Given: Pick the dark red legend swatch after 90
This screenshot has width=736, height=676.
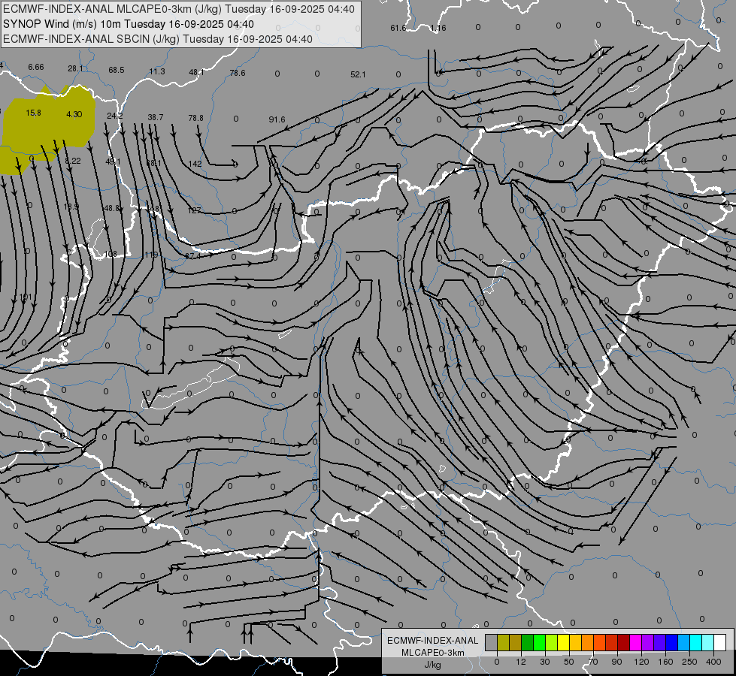Looking at the screenshot, I should [x=624, y=643].
